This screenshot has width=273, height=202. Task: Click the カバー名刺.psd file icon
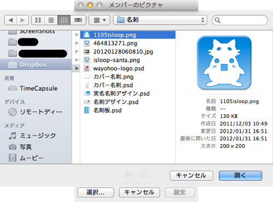tap(87, 85)
